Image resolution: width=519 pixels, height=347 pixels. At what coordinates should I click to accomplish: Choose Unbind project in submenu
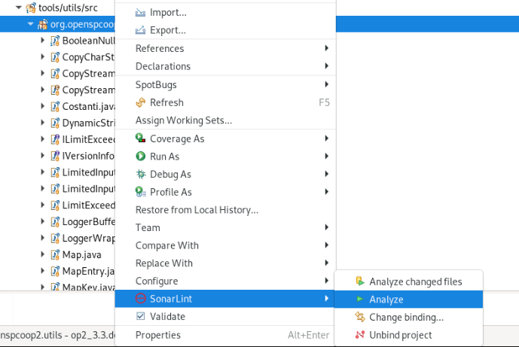[x=408, y=335]
